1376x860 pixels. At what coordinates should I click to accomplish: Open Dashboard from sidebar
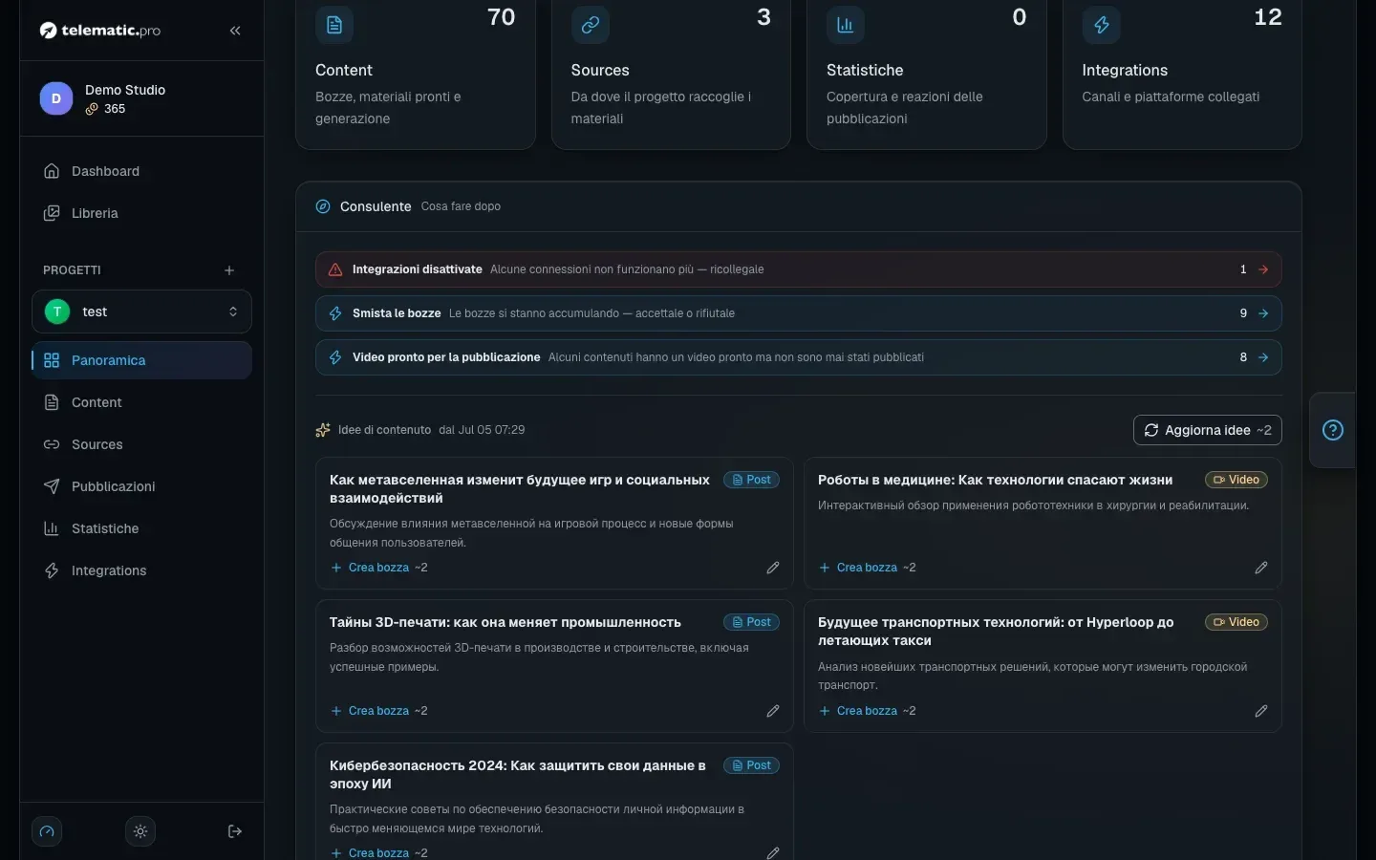(141, 171)
